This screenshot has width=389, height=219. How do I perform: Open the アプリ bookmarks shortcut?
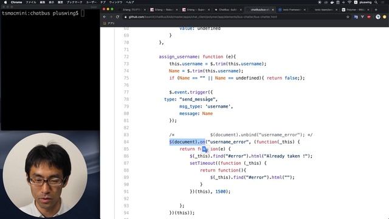(x=109, y=23)
